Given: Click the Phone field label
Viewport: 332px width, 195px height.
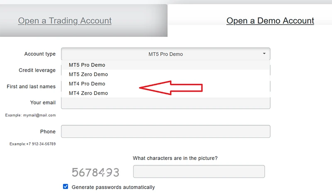Looking at the screenshot, I should [x=48, y=132].
